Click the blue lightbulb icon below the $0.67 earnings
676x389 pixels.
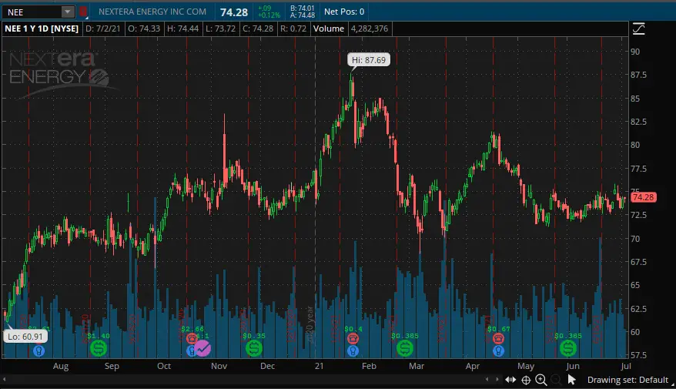pyautogui.click(x=498, y=350)
